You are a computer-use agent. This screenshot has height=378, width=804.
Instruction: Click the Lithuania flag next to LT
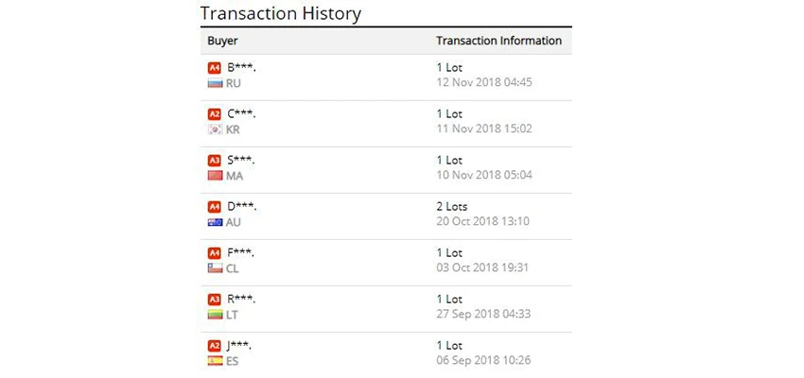[215, 315]
